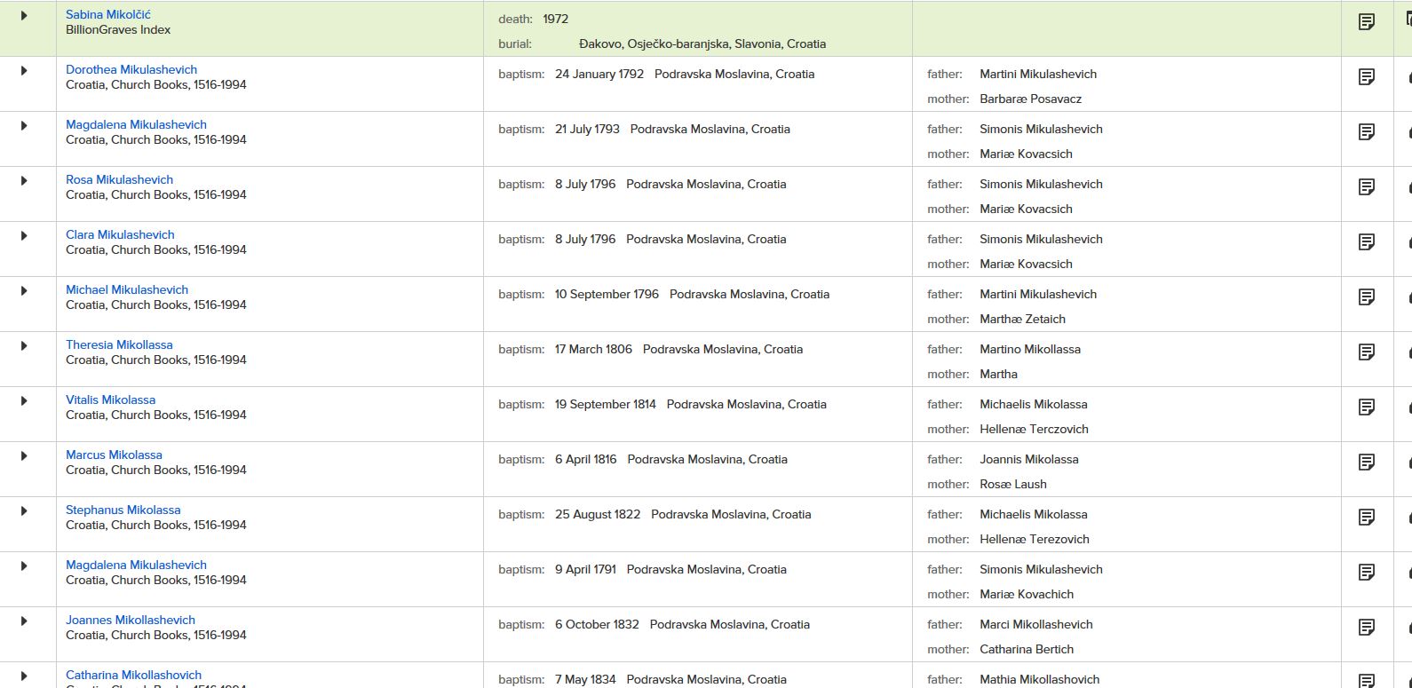This screenshot has width=1412, height=688.
Task: Open record details icon for Dorothea Mikulashevich
Action: (x=1367, y=77)
